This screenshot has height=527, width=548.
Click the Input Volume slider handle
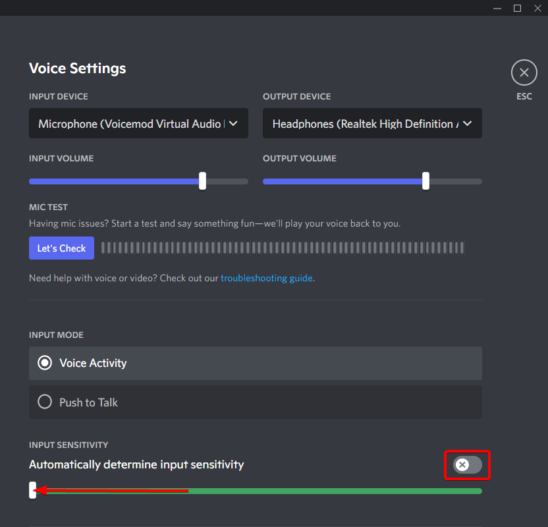click(x=202, y=180)
